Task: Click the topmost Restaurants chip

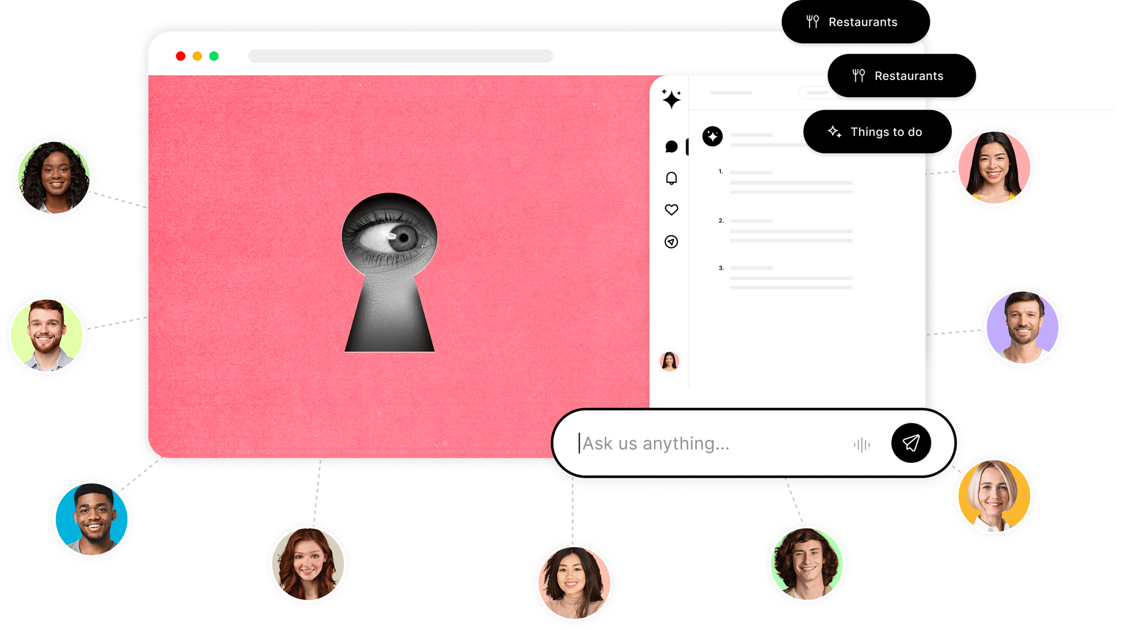Action: pos(855,22)
